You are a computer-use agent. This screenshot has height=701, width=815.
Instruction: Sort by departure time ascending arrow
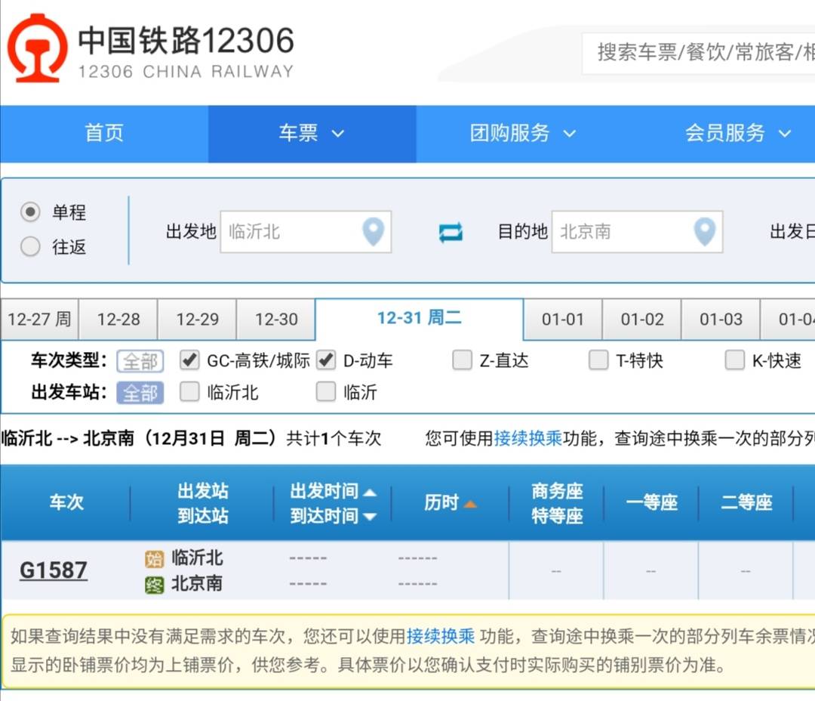click(x=370, y=493)
